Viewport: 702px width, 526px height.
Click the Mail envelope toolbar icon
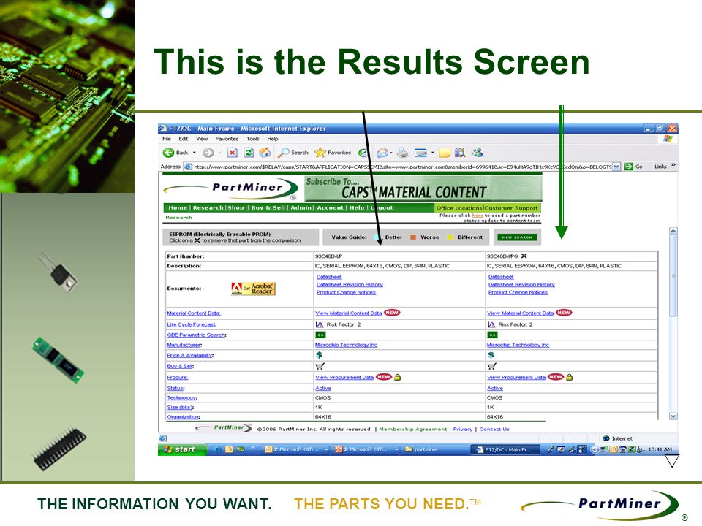[x=382, y=153]
